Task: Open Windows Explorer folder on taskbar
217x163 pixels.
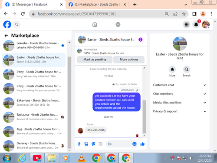Action: pos(52,158)
